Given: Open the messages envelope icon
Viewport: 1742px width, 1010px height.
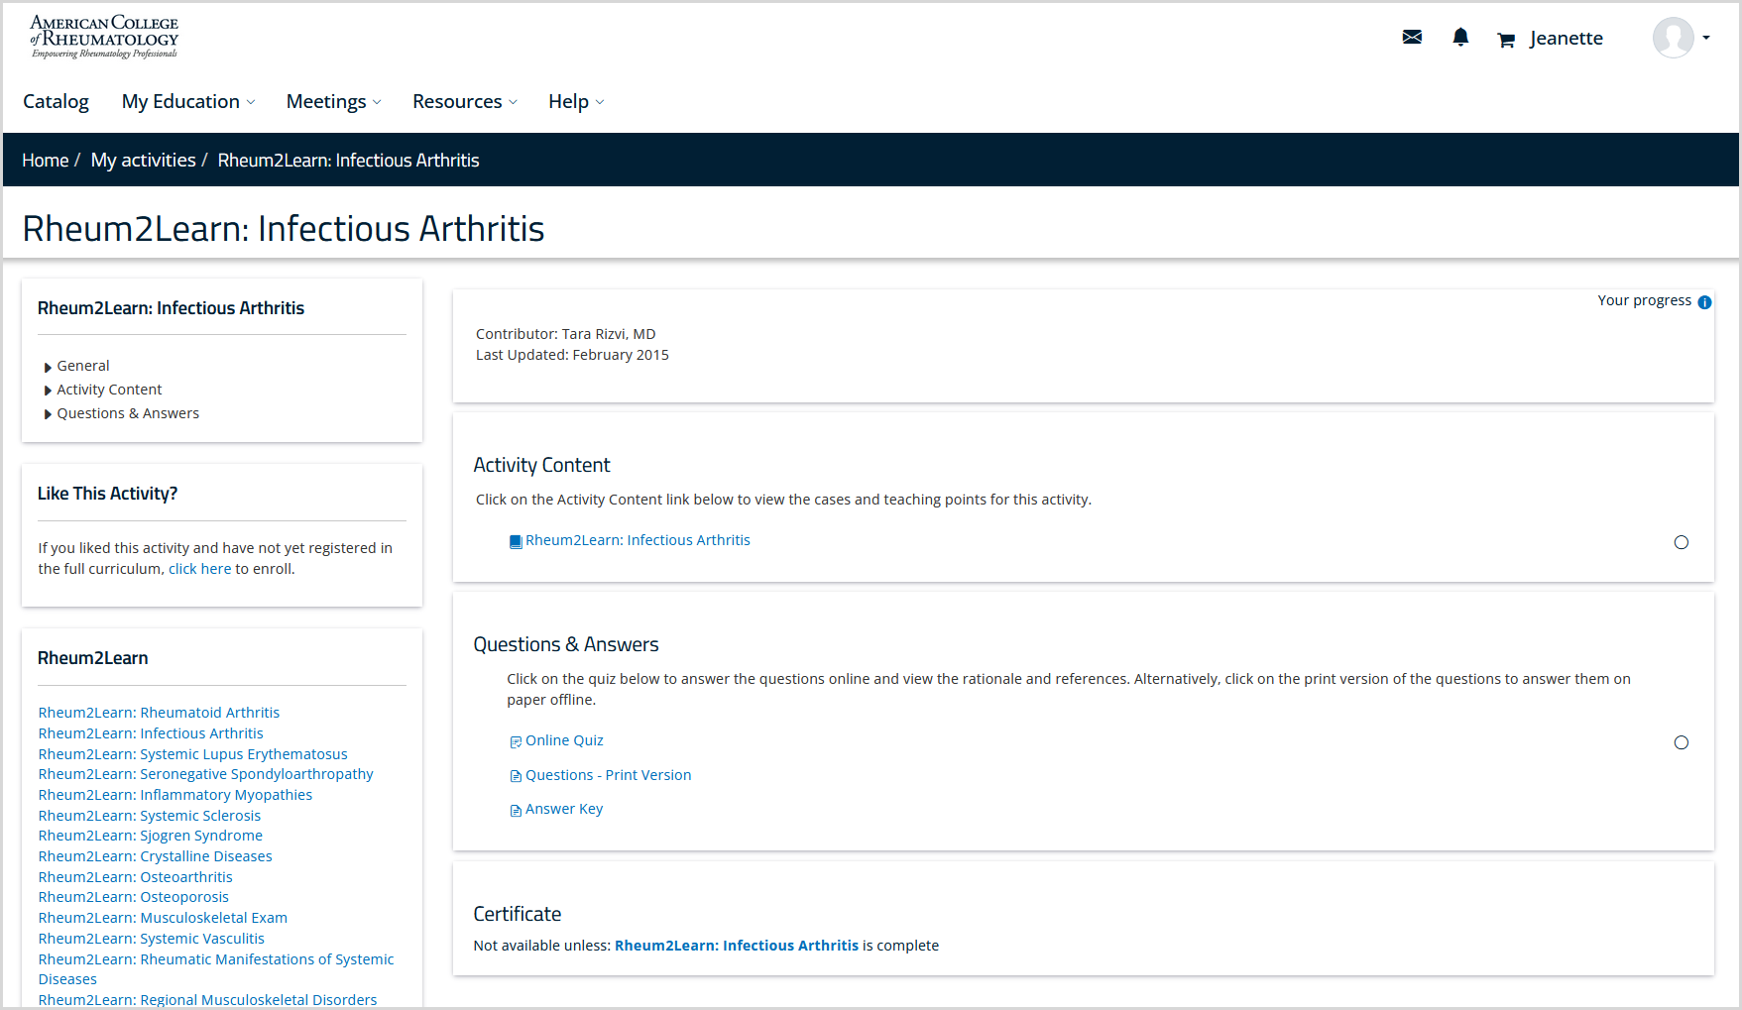Looking at the screenshot, I should pos(1412,38).
